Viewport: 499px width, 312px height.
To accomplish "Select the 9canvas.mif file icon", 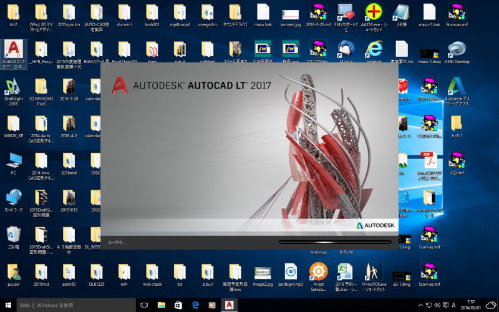I will click(457, 15).
